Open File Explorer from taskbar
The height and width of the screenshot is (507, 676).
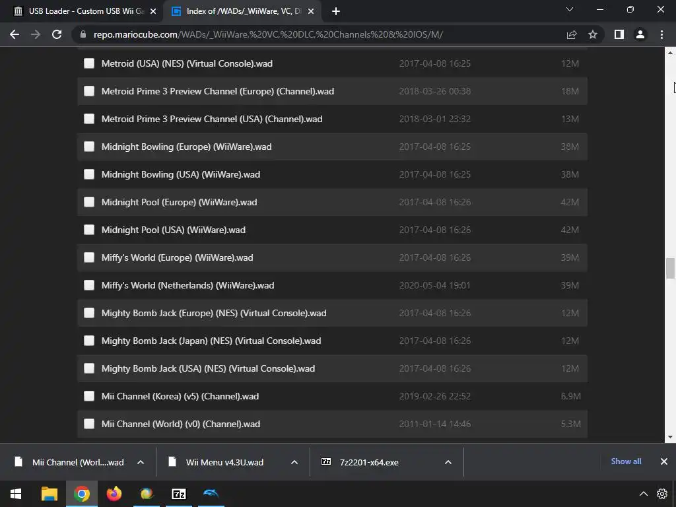[49, 494]
